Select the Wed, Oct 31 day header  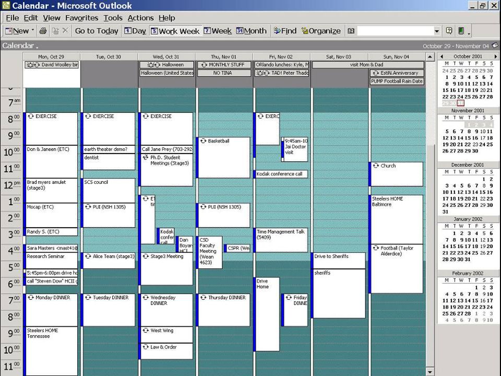pos(166,56)
